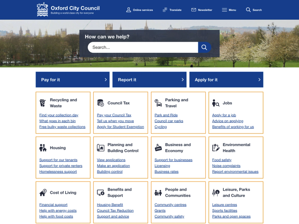Click the Business and Economy open-sign icon
Image resolution: width=299 pixels, height=224 pixels.
click(x=158, y=148)
